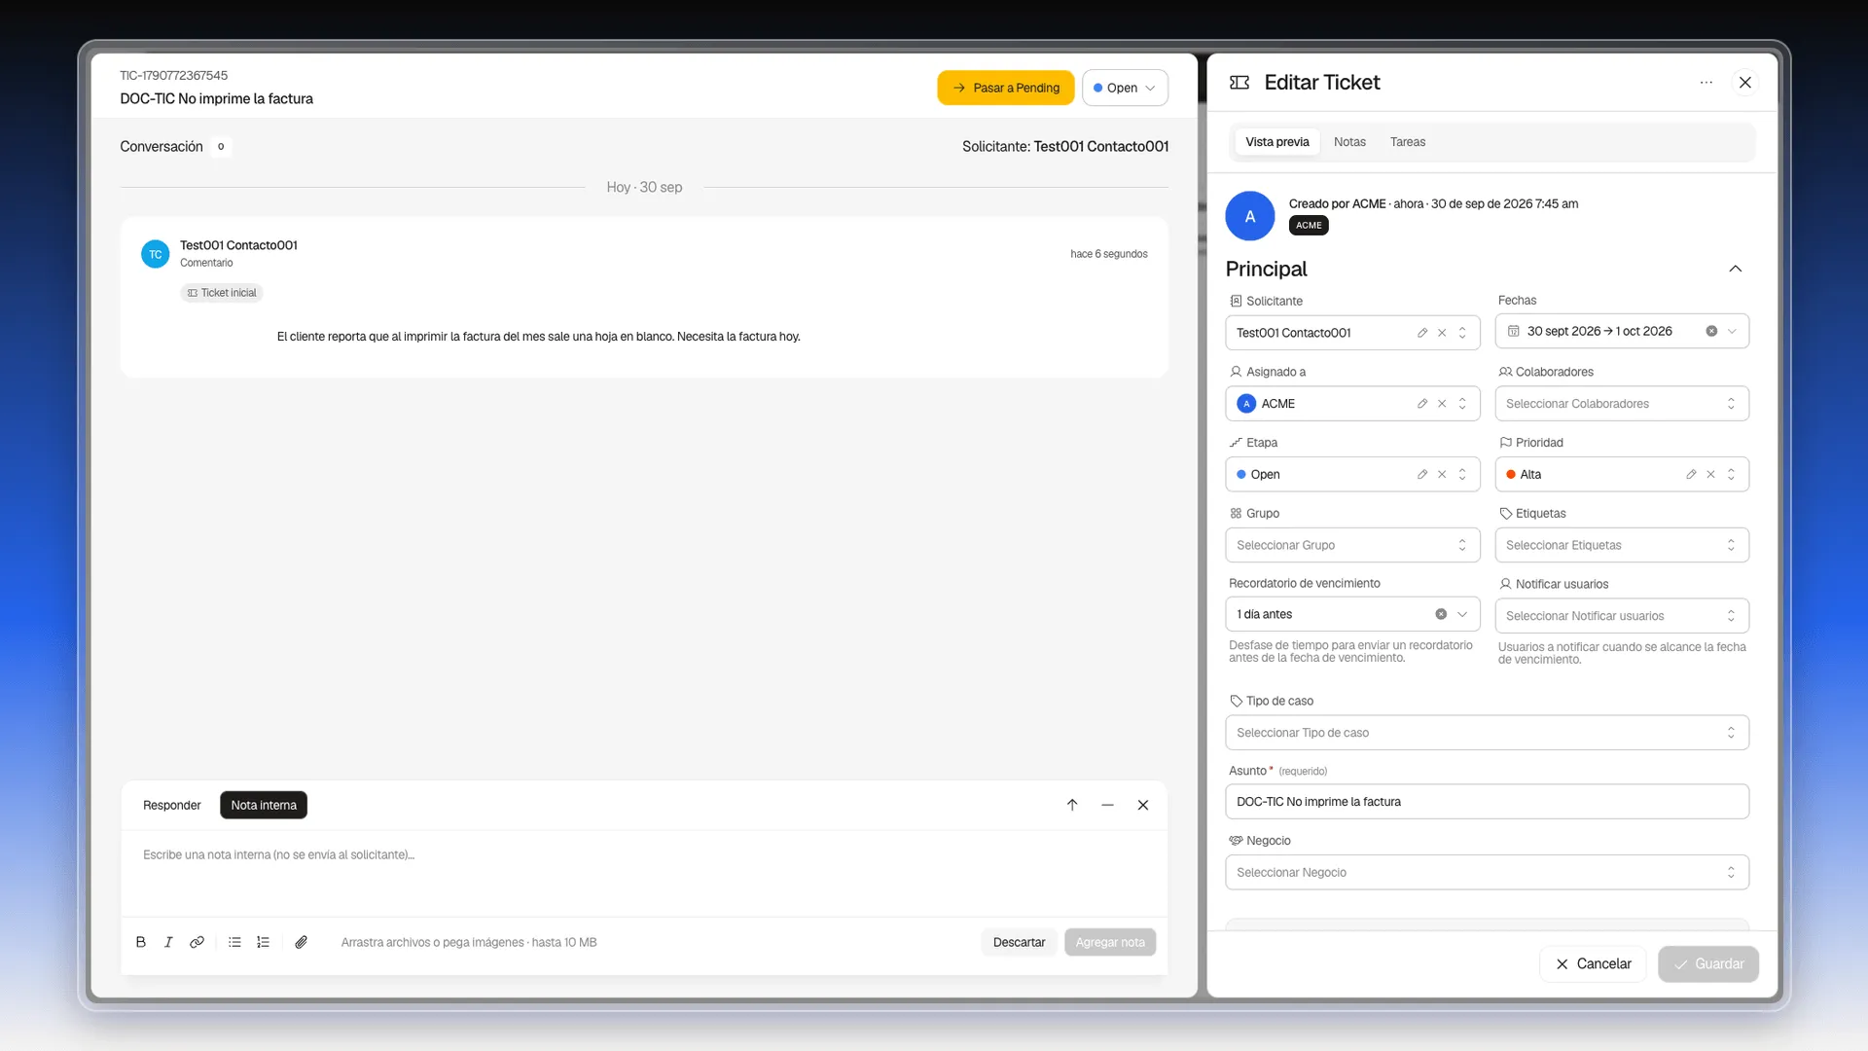Switch to the Vista previa tab
The height and width of the screenshot is (1051, 1868).
[1276, 142]
